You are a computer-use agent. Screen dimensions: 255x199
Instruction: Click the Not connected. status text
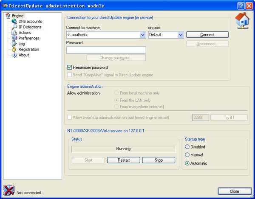29,193
